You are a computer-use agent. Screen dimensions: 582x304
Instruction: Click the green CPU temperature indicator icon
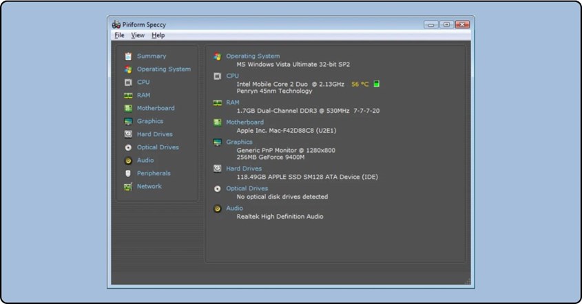pos(376,84)
